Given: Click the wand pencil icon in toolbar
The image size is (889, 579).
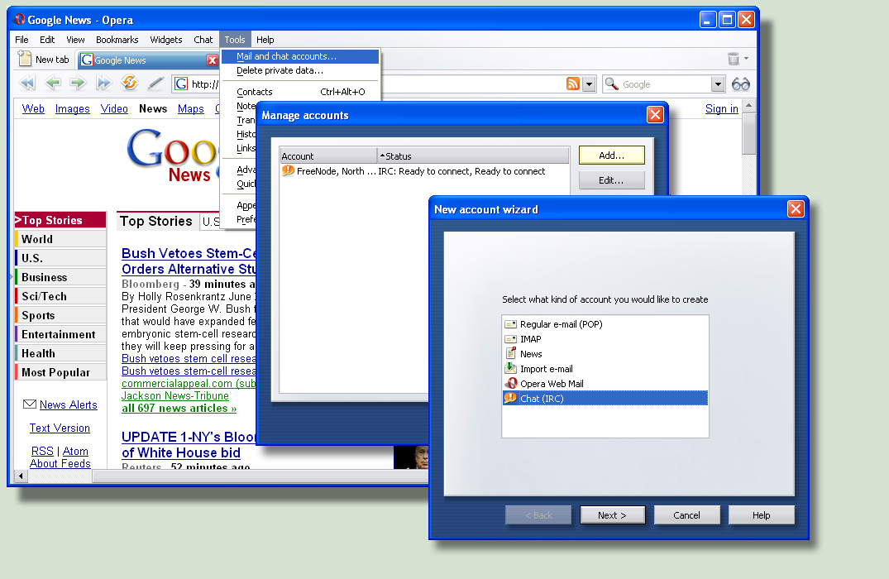Looking at the screenshot, I should pyautogui.click(x=155, y=84).
